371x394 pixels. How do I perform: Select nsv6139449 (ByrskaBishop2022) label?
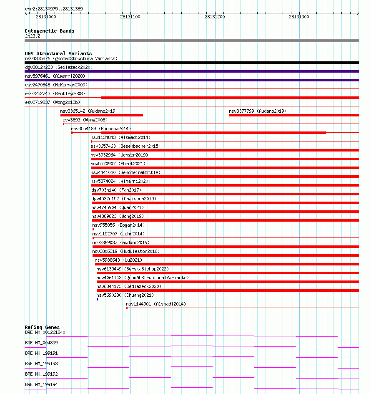(133, 269)
